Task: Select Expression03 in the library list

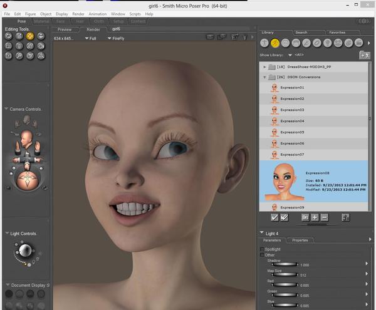Action: (x=292, y=110)
